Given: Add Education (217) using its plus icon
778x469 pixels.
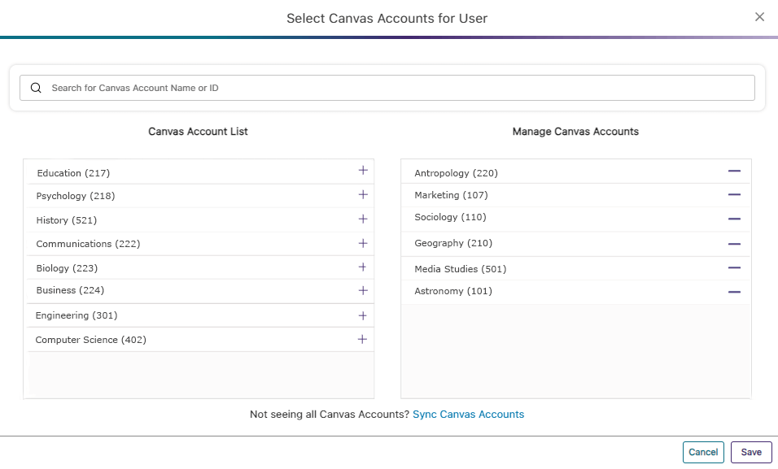Looking at the screenshot, I should point(363,172).
